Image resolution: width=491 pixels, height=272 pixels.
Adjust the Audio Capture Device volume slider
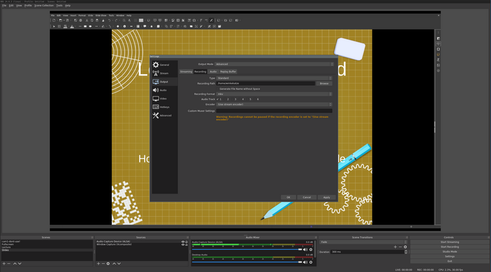click(300, 249)
